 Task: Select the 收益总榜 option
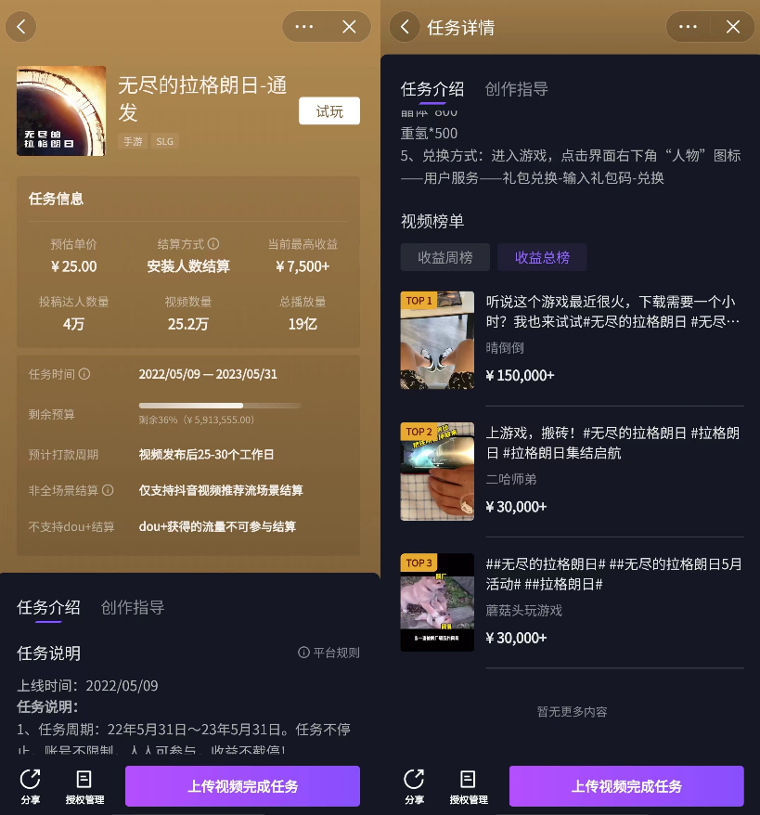(542, 258)
